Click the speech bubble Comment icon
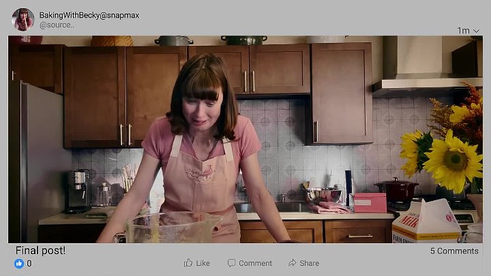The height and width of the screenshot is (276, 491). tap(231, 263)
